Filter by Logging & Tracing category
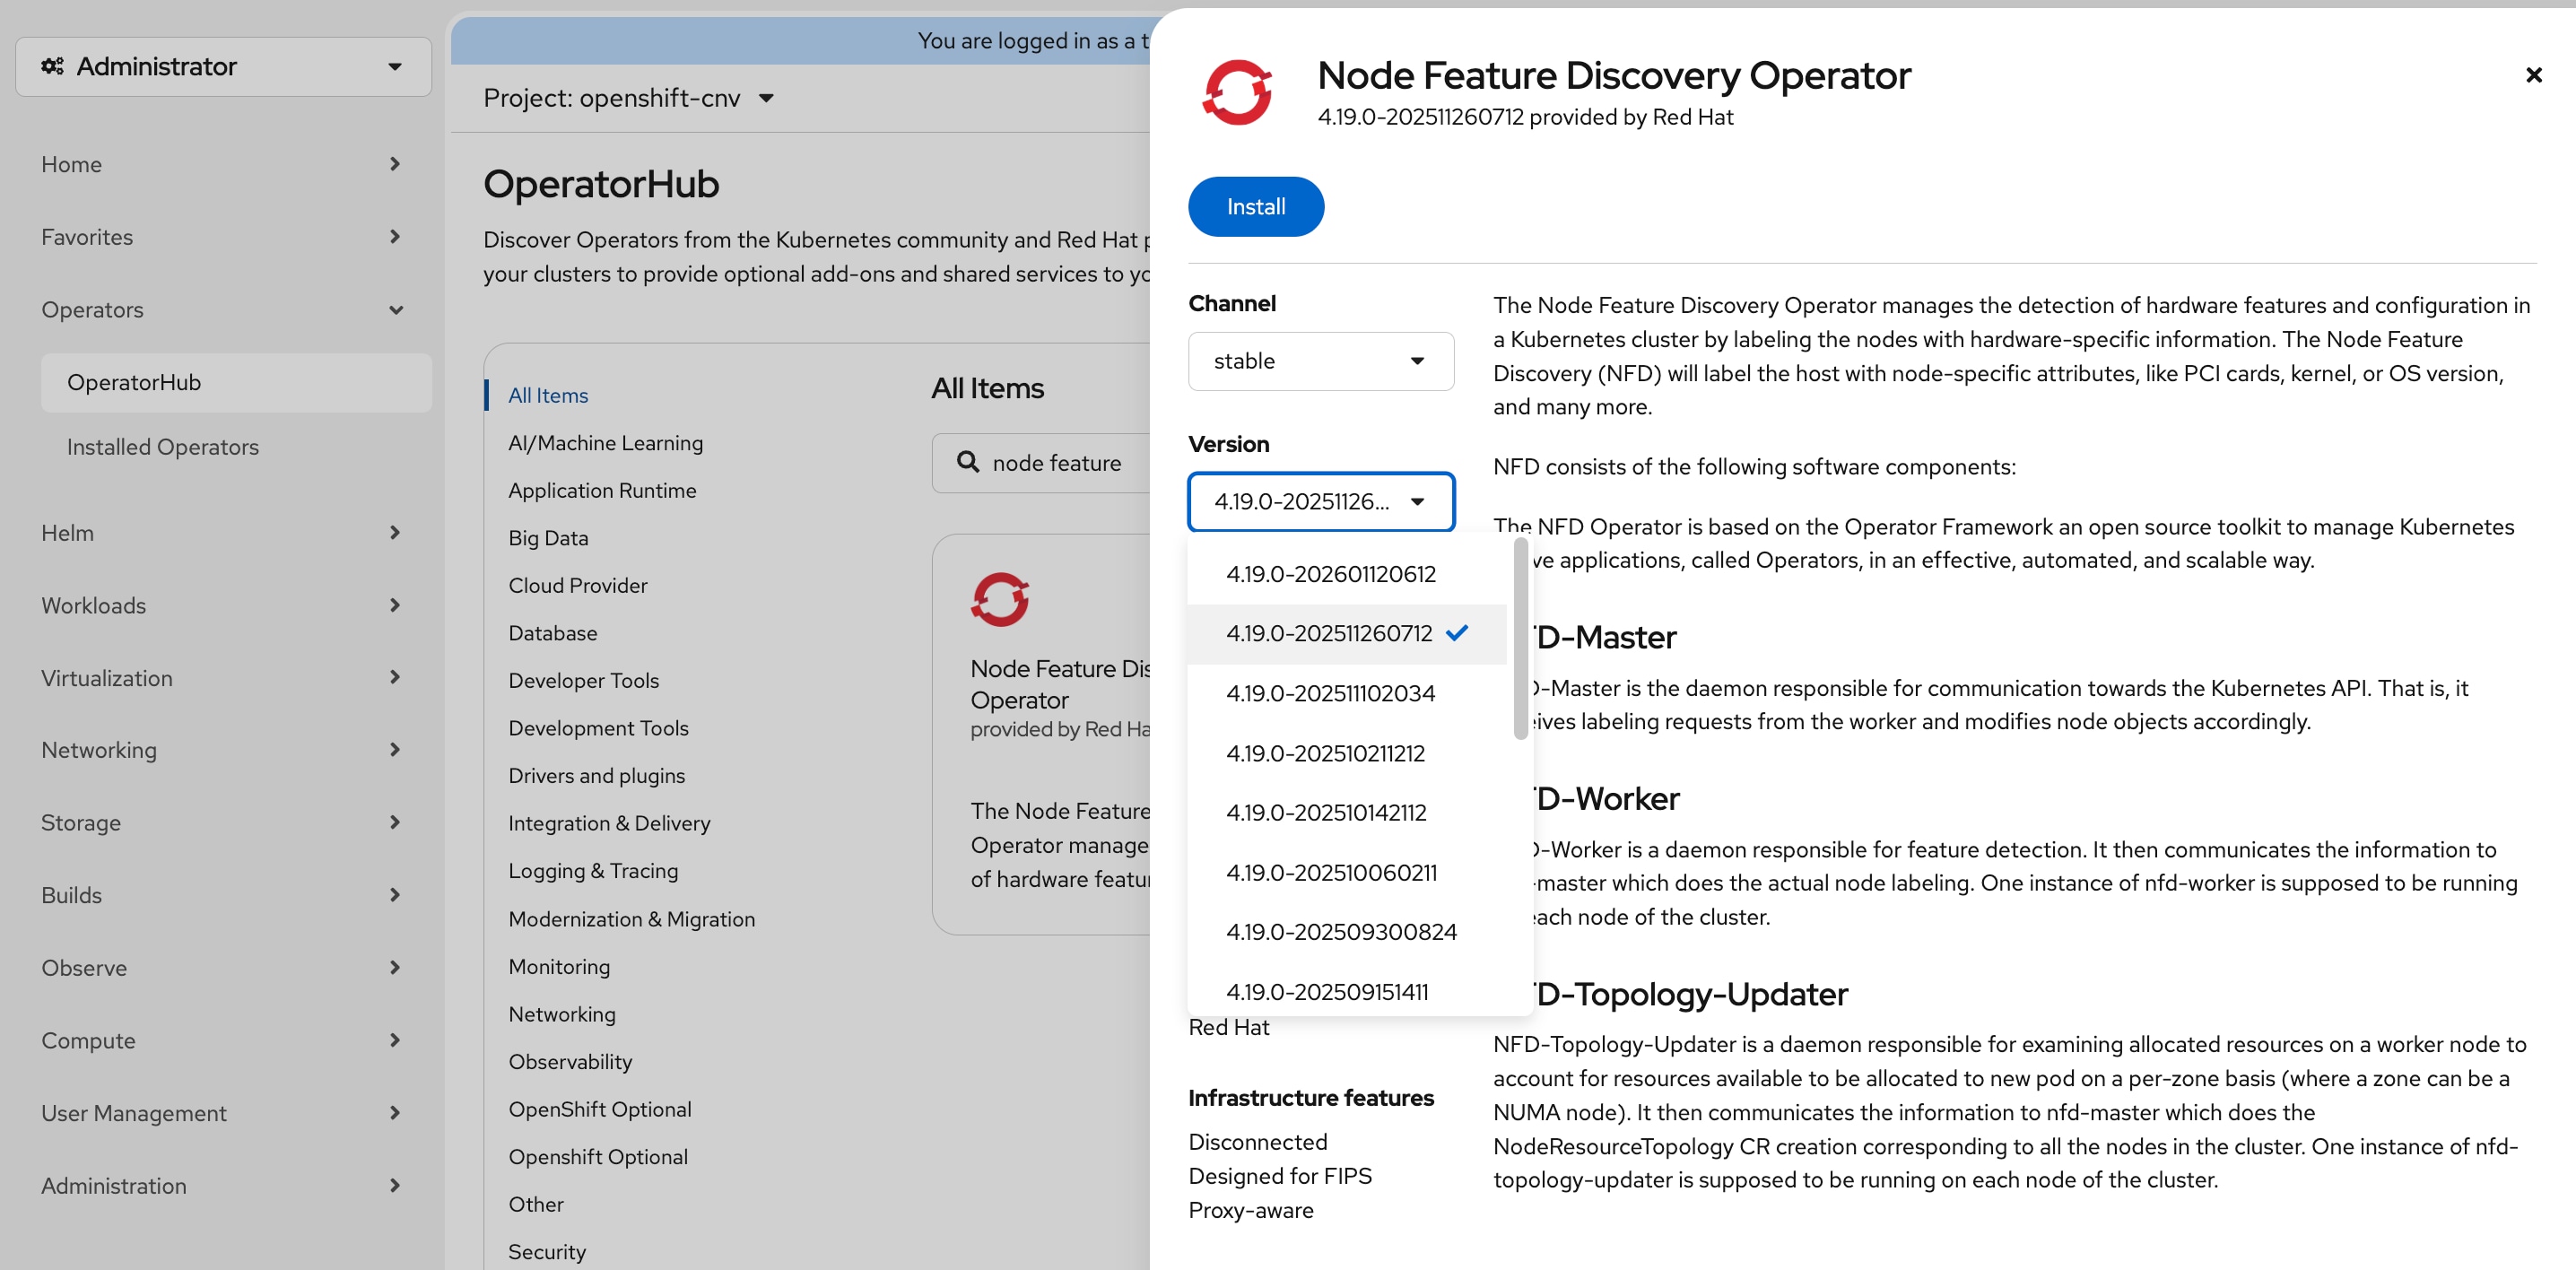 pos(592,871)
